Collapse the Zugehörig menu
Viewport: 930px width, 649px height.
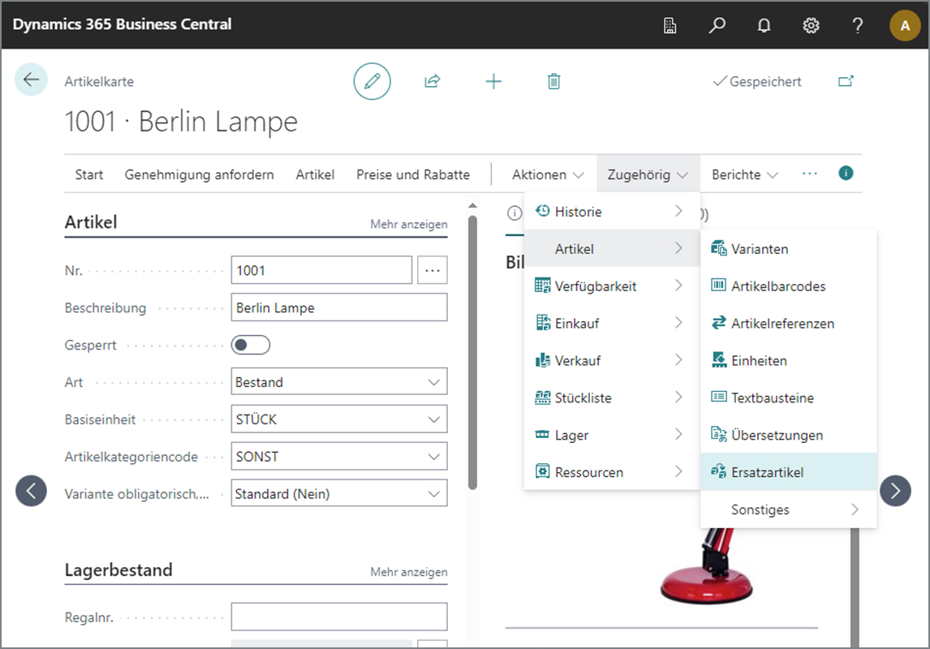(648, 175)
